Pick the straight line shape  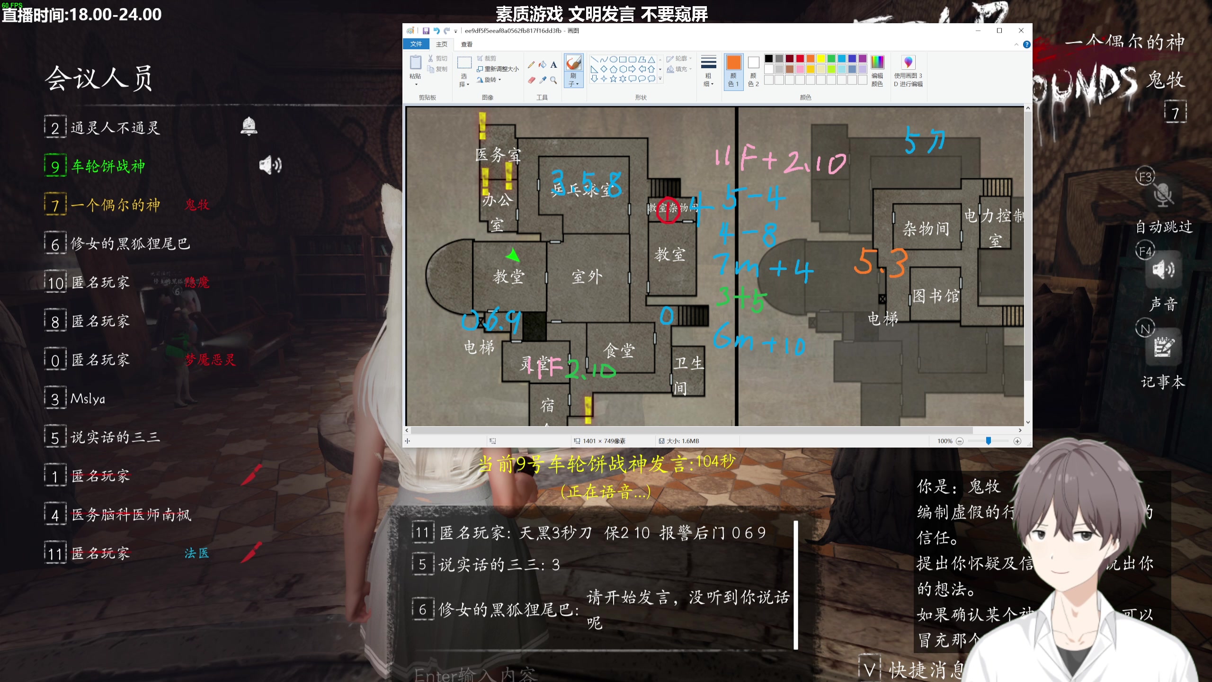[x=594, y=59]
